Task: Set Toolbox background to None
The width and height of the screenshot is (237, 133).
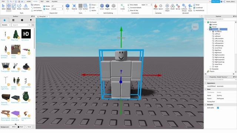Action: [29, 127]
